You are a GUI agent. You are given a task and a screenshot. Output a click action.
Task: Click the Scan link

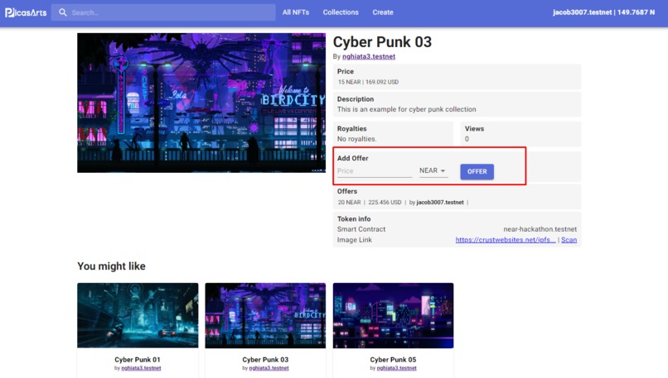click(569, 240)
